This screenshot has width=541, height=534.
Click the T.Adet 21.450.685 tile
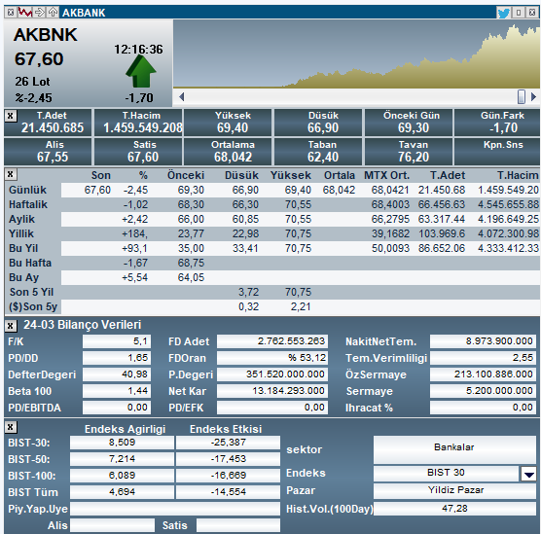pyautogui.click(x=48, y=123)
